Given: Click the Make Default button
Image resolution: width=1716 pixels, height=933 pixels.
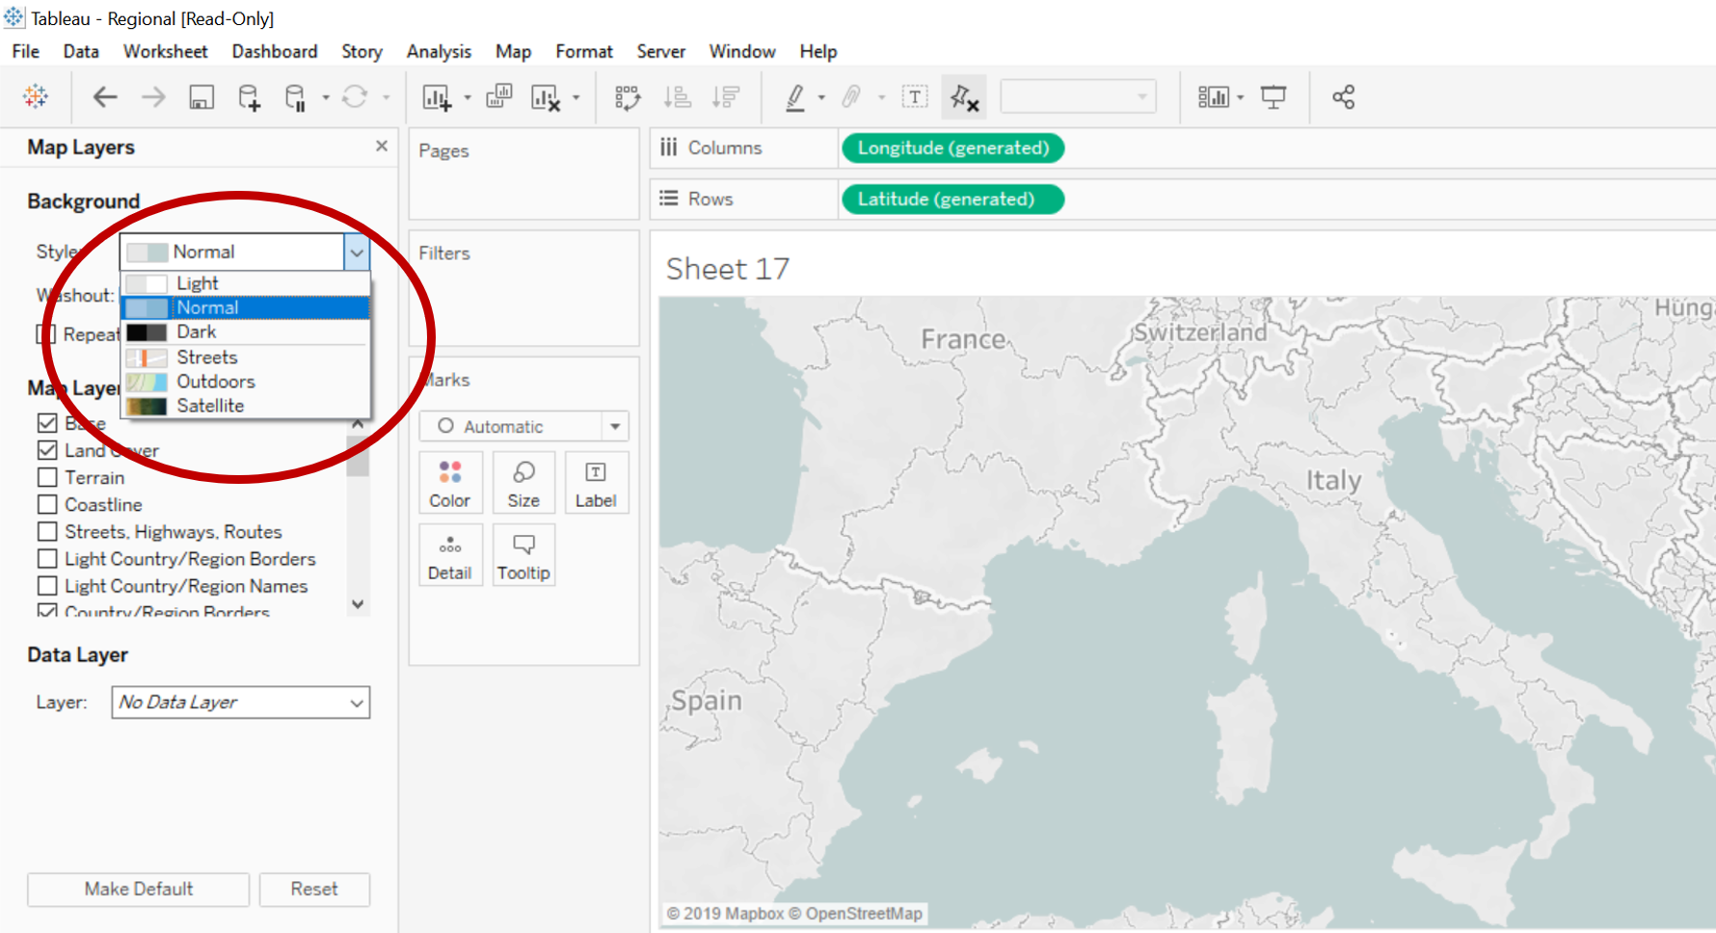Looking at the screenshot, I should pos(138,889).
